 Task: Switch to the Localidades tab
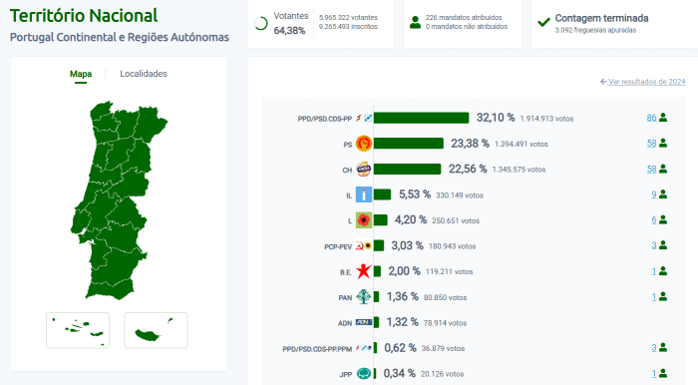[144, 74]
